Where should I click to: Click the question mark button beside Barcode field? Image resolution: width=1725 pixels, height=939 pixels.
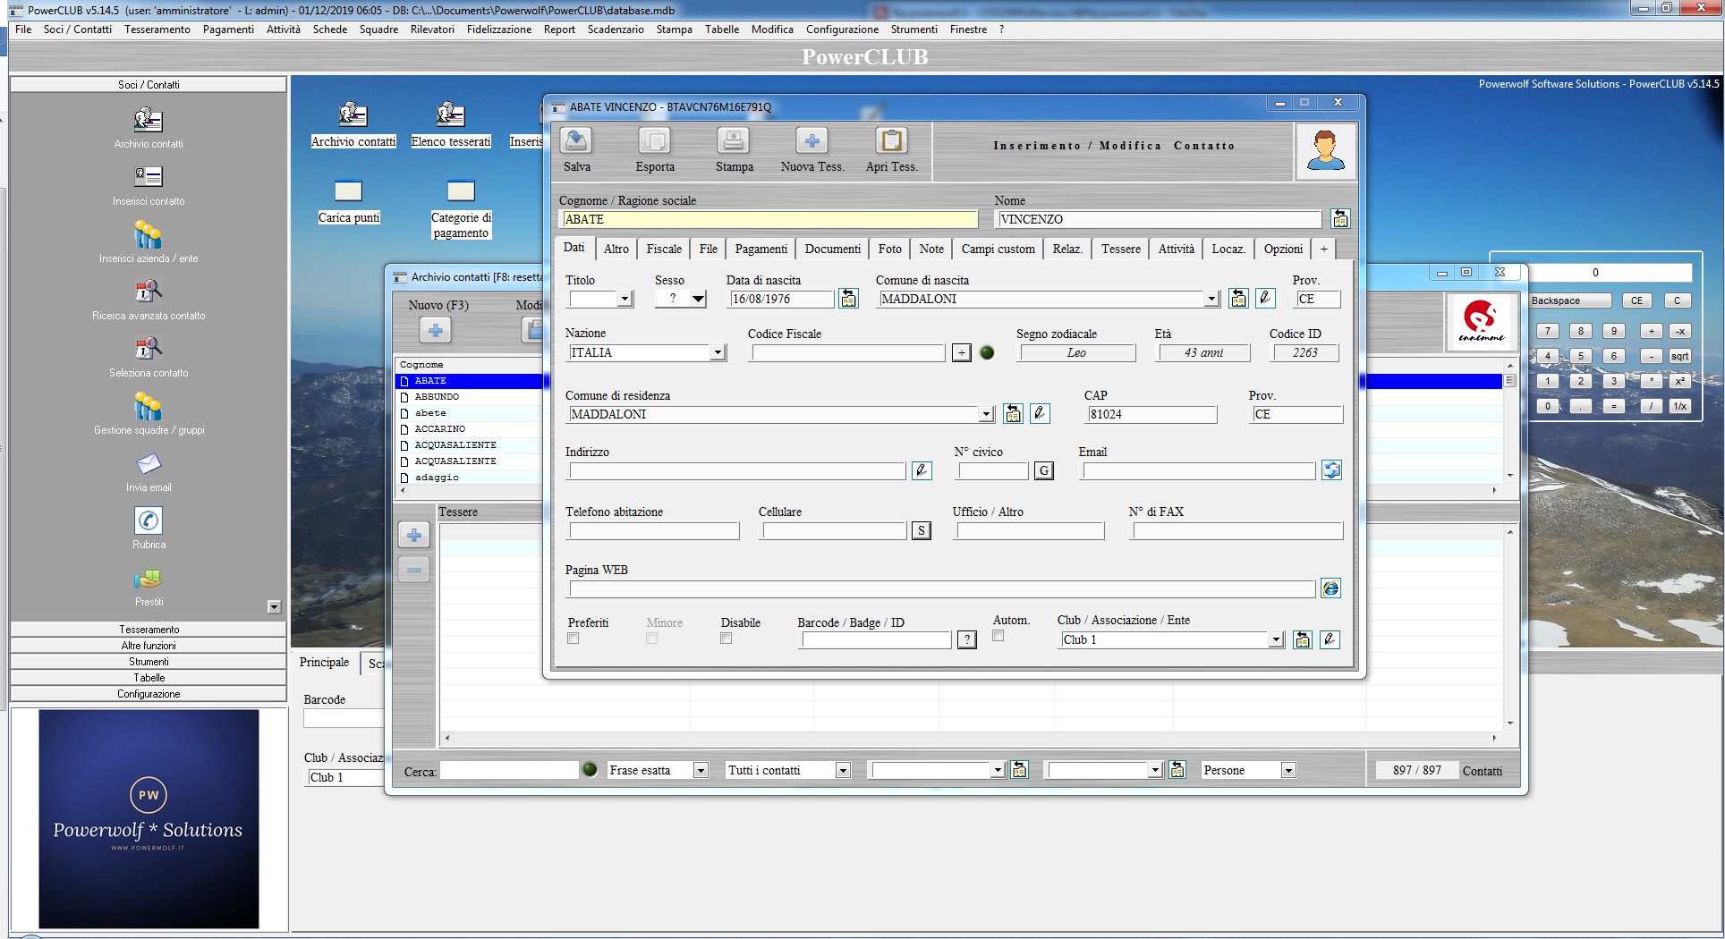pyautogui.click(x=967, y=640)
